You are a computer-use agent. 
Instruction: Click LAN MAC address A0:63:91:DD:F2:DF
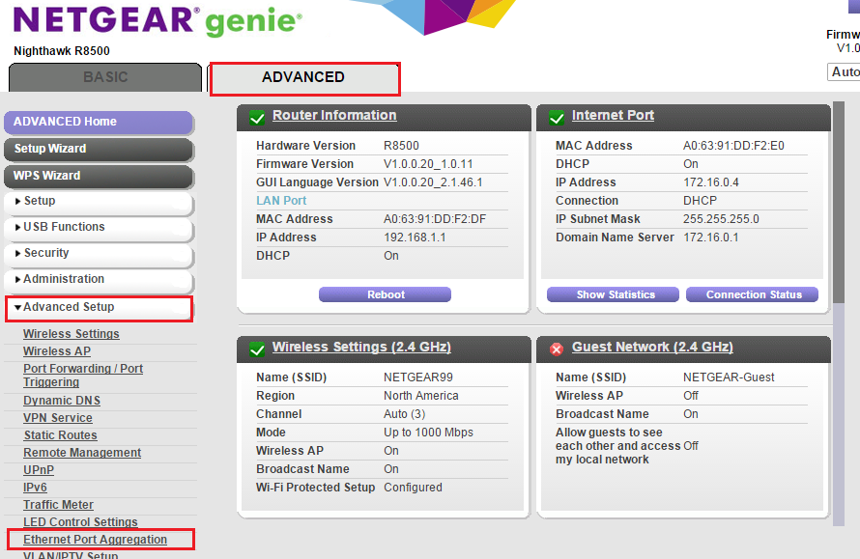[435, 219]
